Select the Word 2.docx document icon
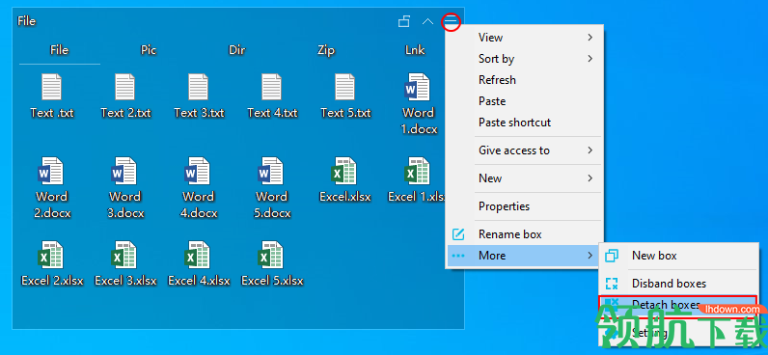 51,171
